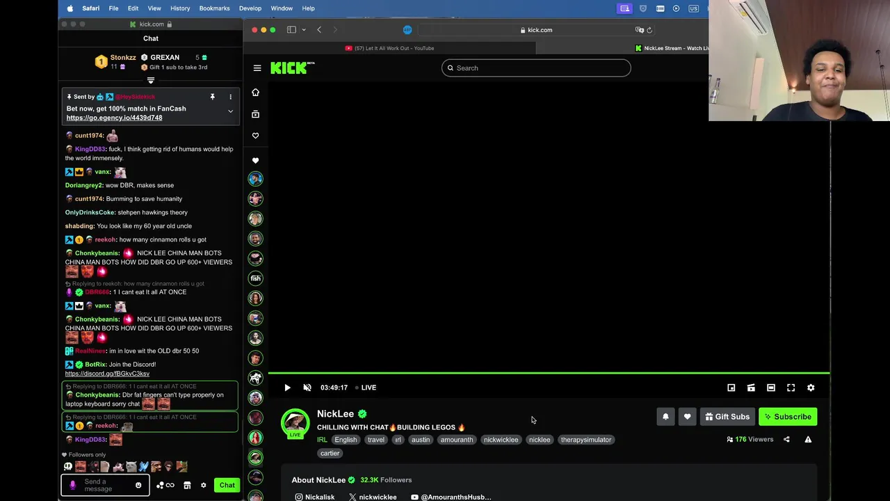Screen dimensions: 890x501
Task: Open the Kick hamburger menu
Action: (x=257, y=68)
